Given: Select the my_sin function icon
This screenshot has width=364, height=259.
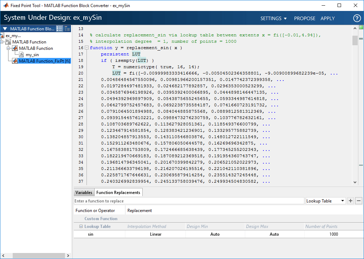Looking at the screenshot, I should pos(21,55).
